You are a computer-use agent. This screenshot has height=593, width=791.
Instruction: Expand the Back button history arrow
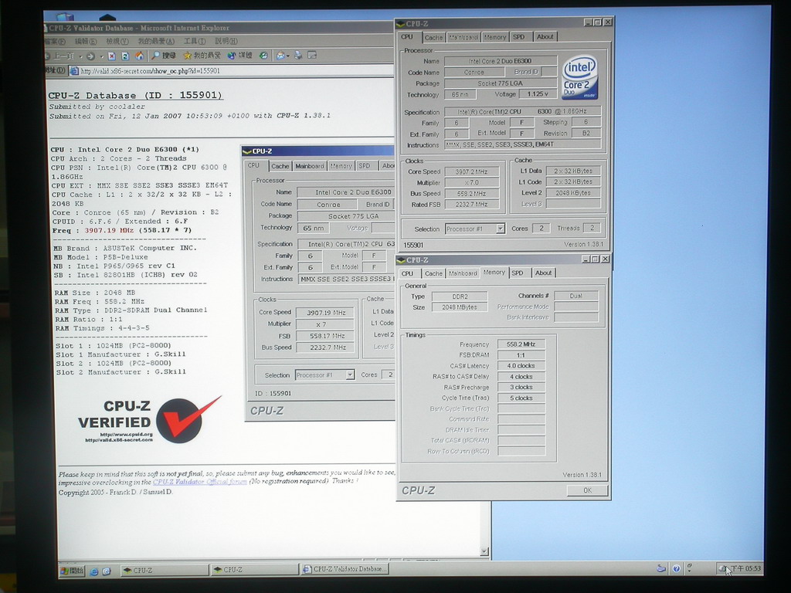[80, 56]
